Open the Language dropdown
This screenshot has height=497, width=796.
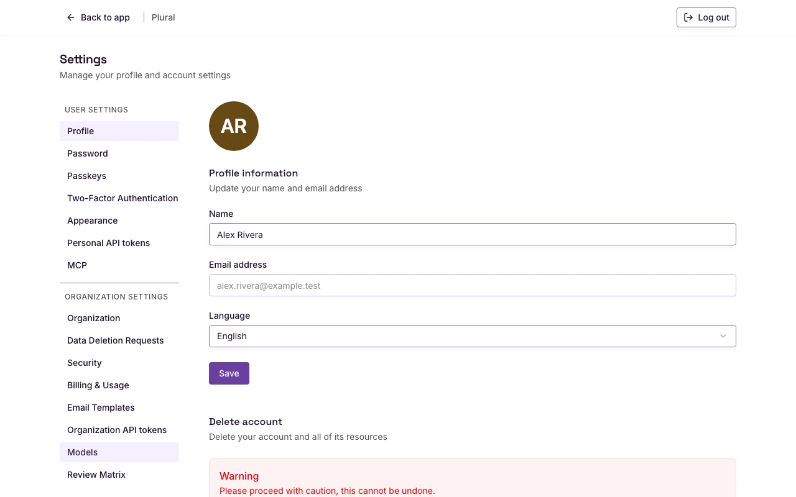tap(473, 336)
